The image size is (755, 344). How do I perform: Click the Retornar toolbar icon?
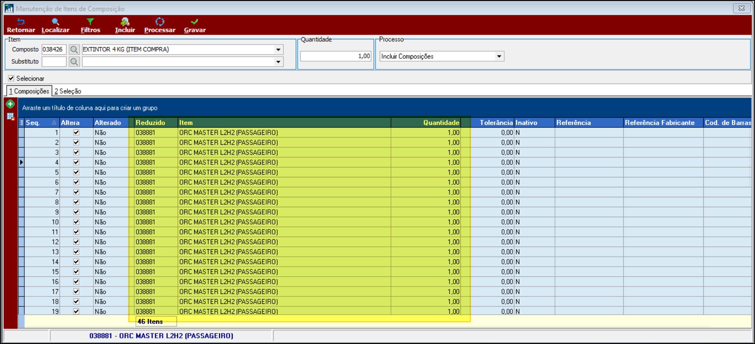(x=21, y=26)
